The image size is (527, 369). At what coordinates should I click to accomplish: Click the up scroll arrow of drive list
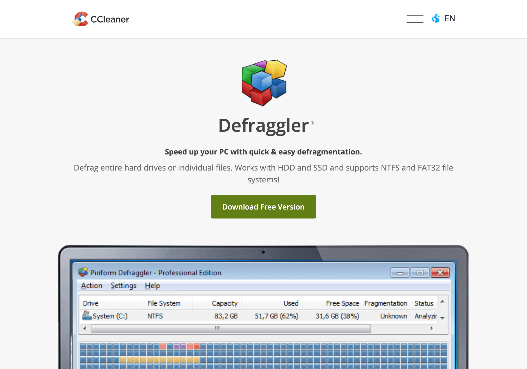point(443,302)
